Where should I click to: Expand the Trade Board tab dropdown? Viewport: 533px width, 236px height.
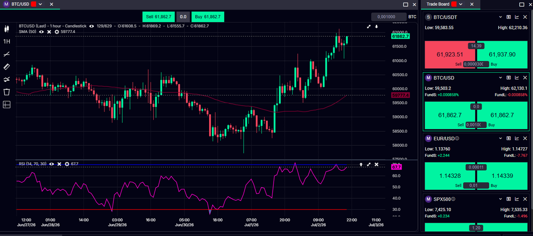pyautogui.click(x=460, y=4)
